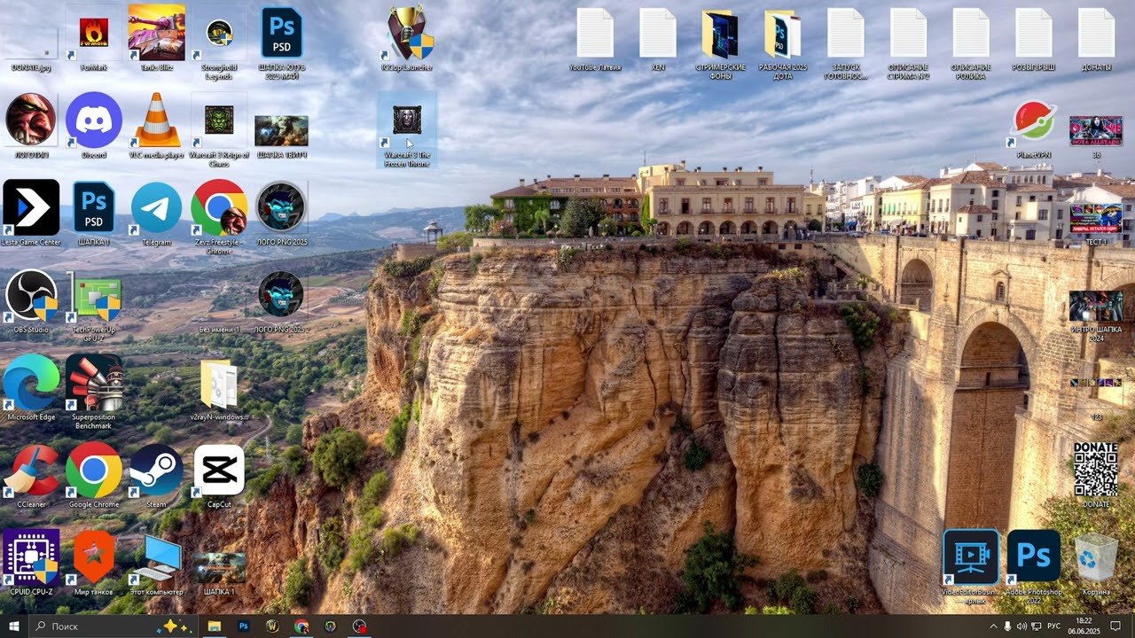Launch the Zevz Freestyle Chrome profile shortcut

pyautogui.click(x=219, y=218)
